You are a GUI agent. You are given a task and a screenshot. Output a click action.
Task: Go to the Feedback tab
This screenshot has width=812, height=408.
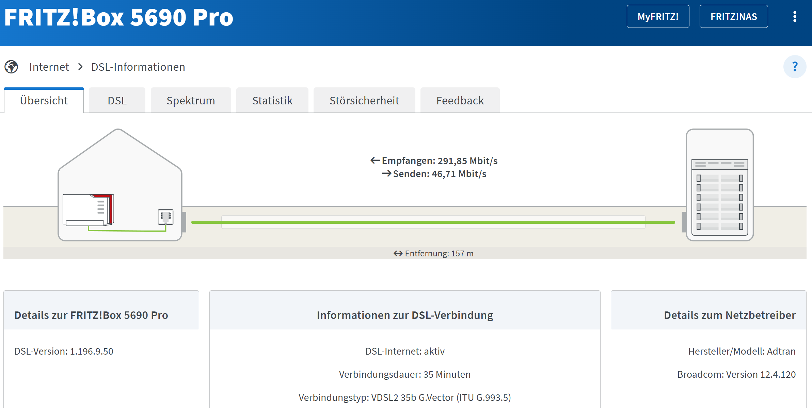point(460,101)
